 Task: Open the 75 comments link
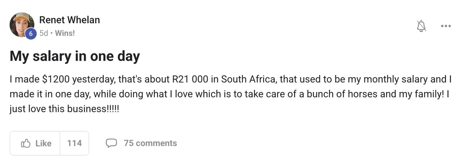point(150,143)
